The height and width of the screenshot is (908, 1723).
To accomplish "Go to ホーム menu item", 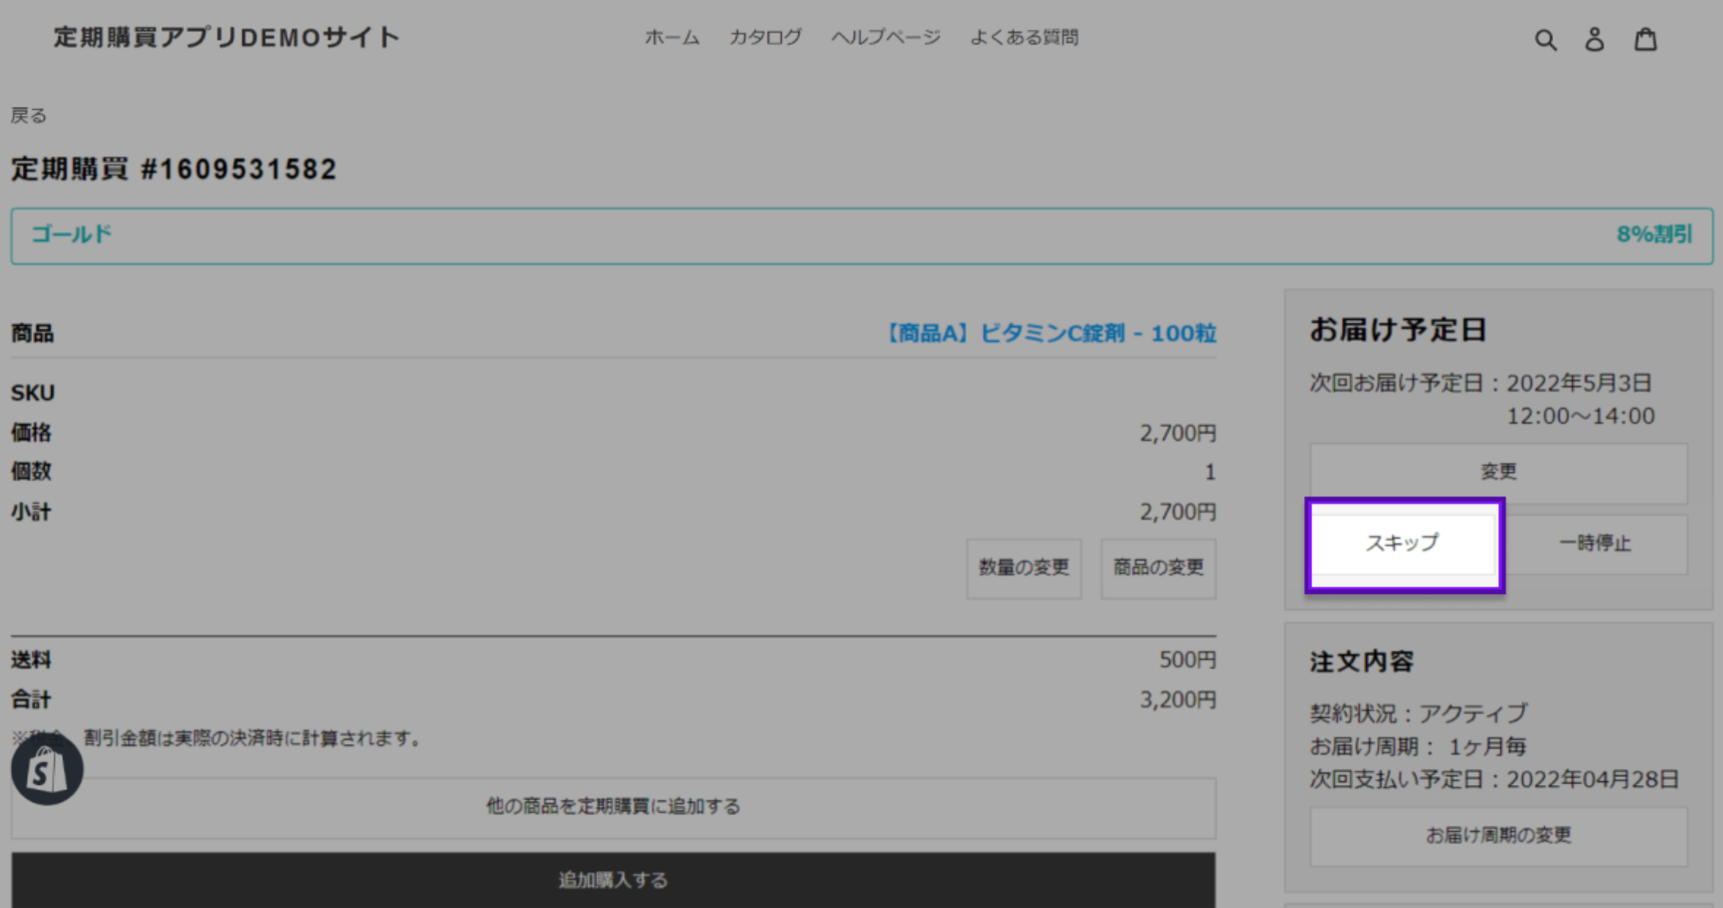I will [672, 37].
